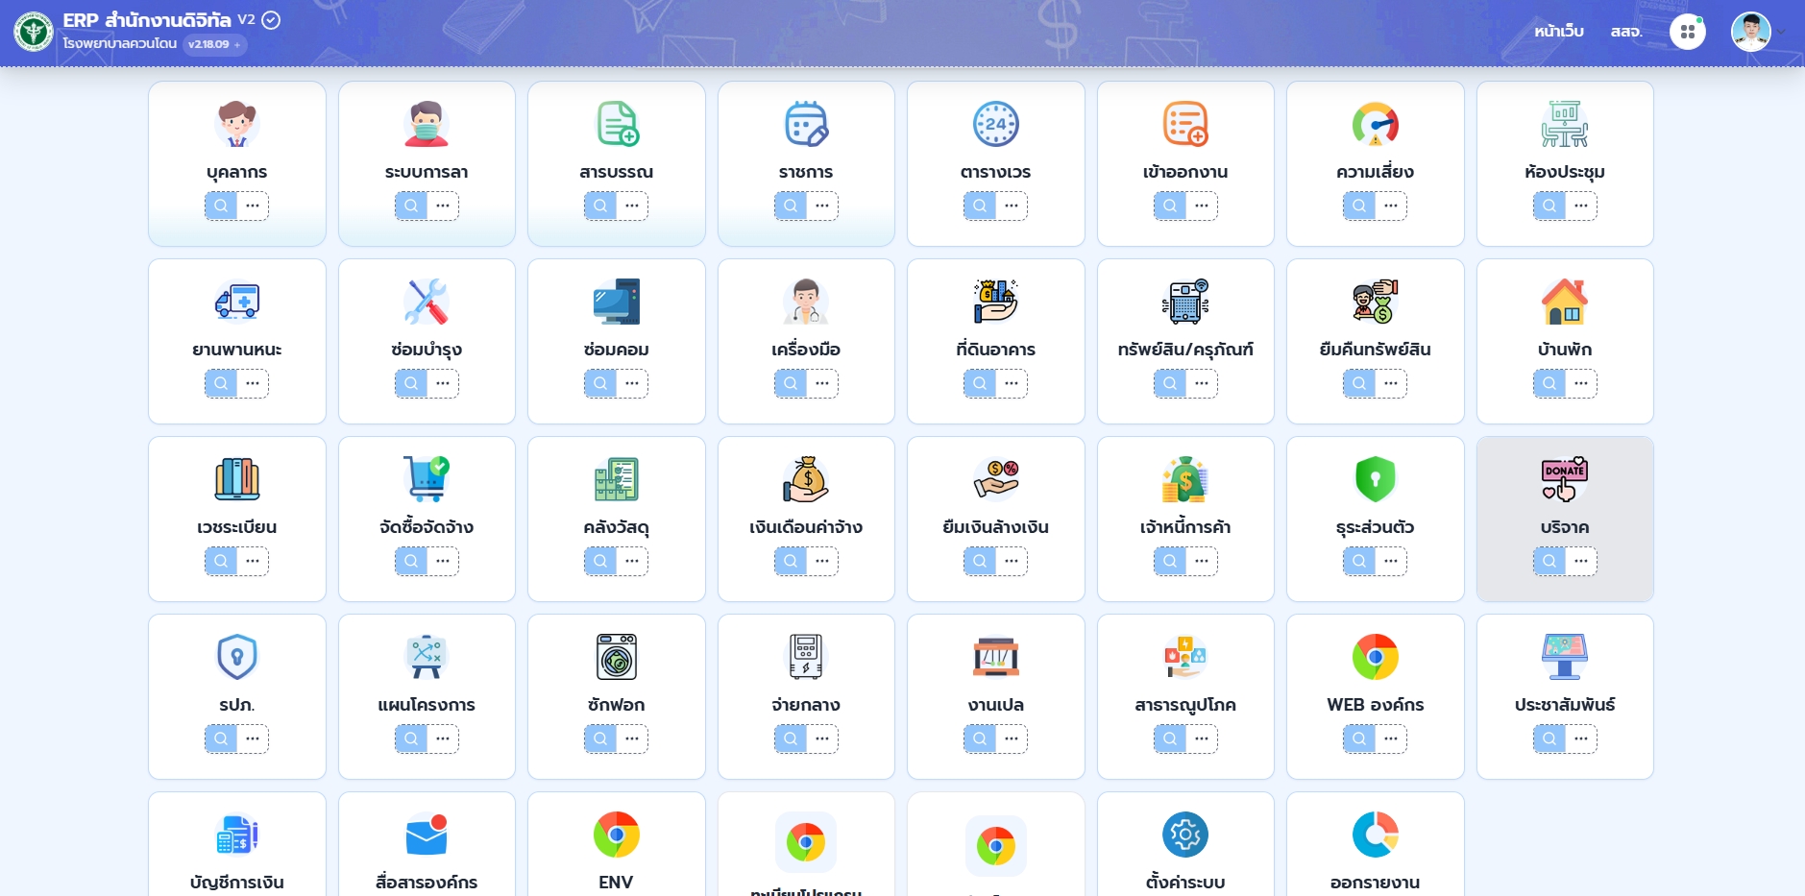Open the จัดซื้อจัดจ้าง shopping cart icon
Image resolution: width=1805 pixels, height=896 pixels.
tap(427, 479)
